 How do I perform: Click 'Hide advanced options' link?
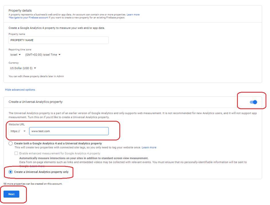(x=20, y=90)
